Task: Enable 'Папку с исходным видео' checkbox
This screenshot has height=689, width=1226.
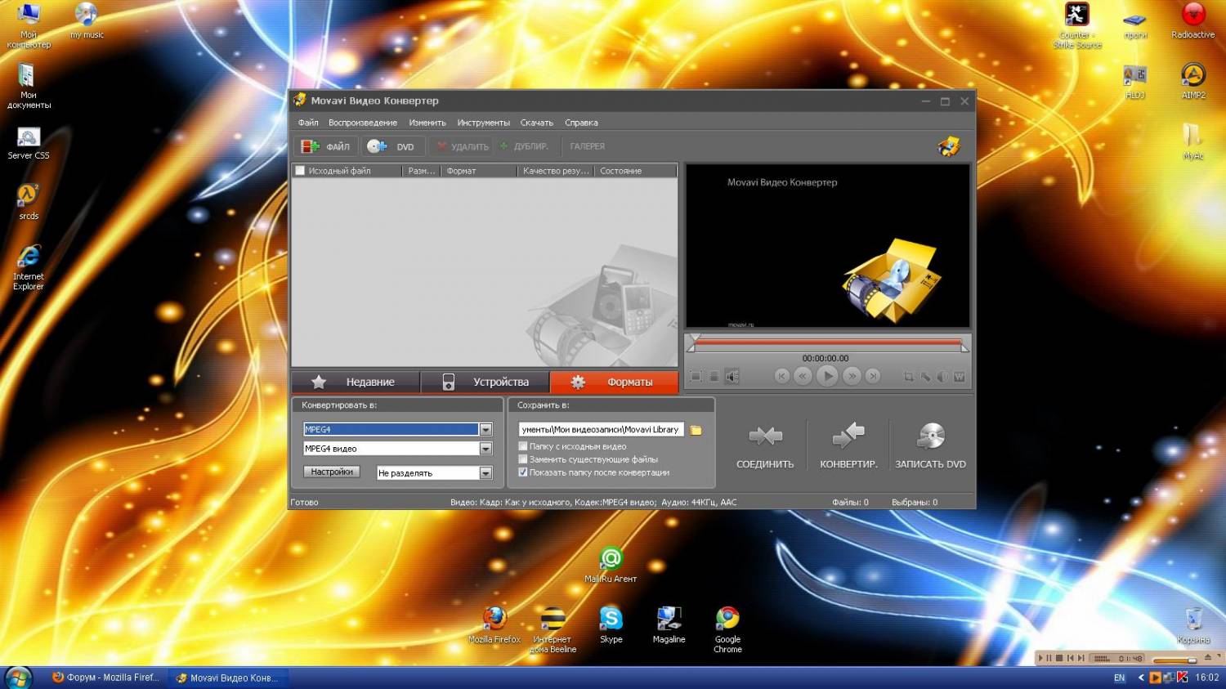Action: tap(523, 446)
